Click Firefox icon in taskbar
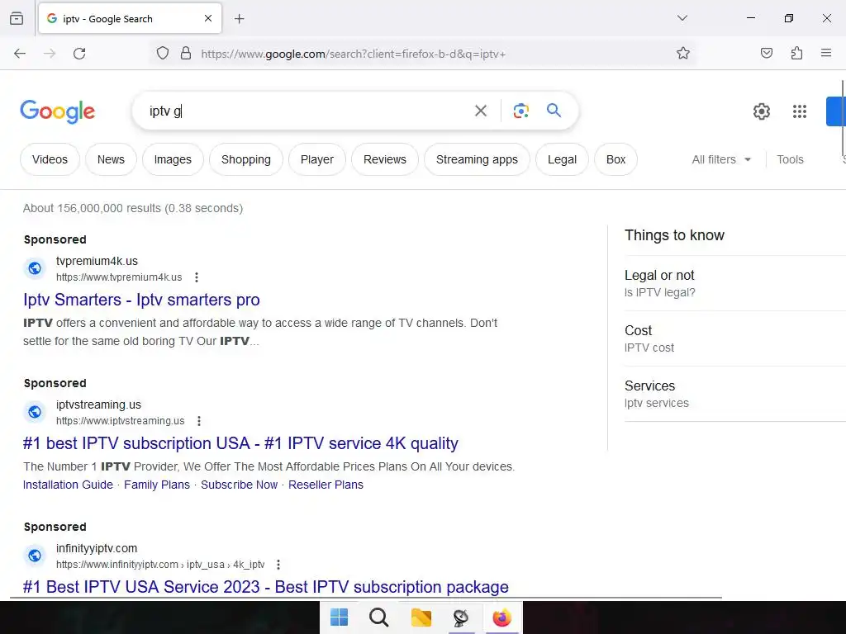The width and height of the screenshot is (846, 634). (501, 617)
